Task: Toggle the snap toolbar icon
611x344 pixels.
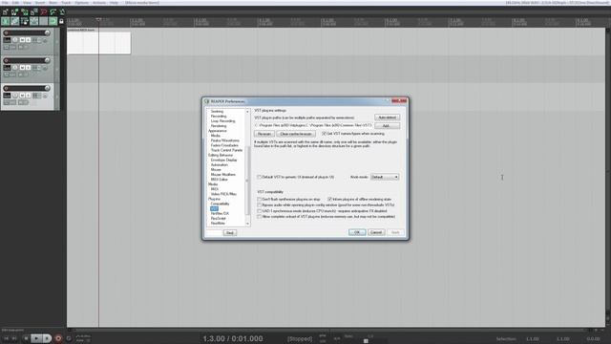Action: click(x=53, y=21)
